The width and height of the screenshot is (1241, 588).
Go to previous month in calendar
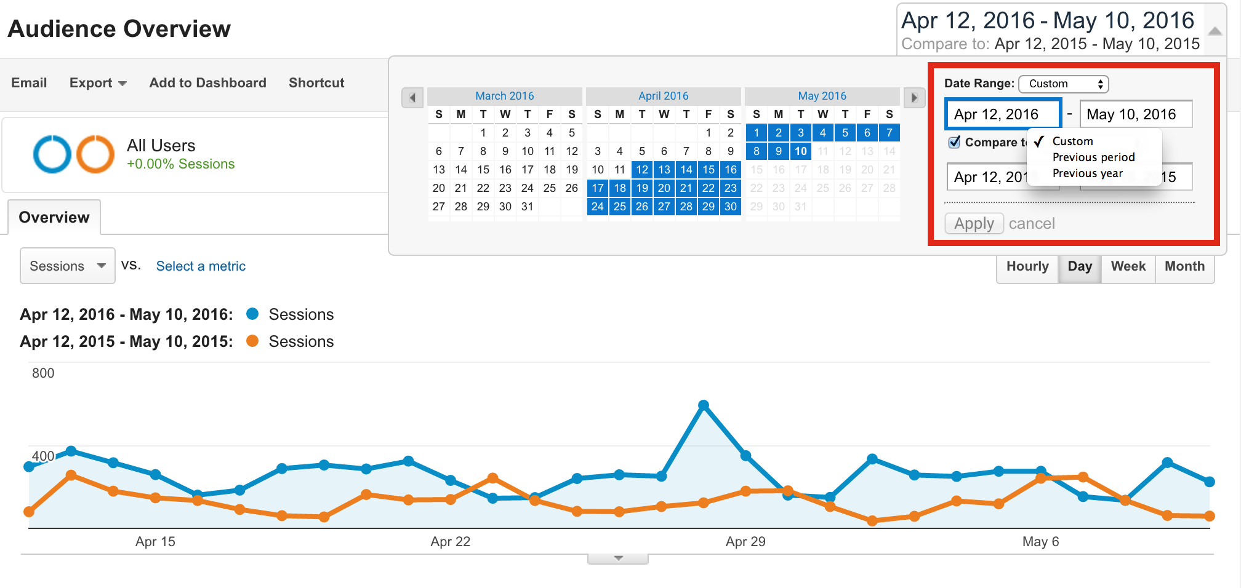pos(412,97)
